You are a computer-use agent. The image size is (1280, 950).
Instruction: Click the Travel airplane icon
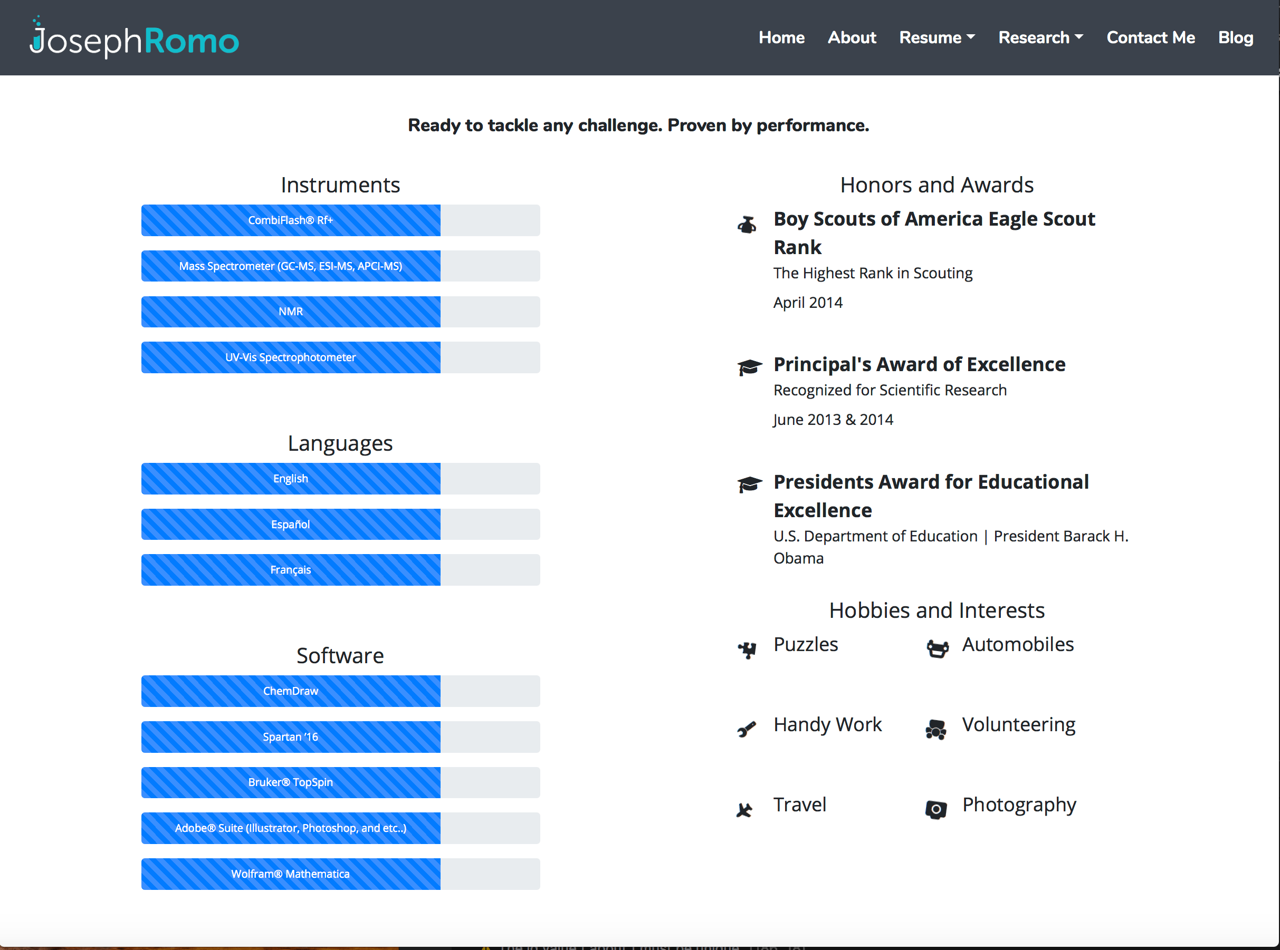[745, 810]
